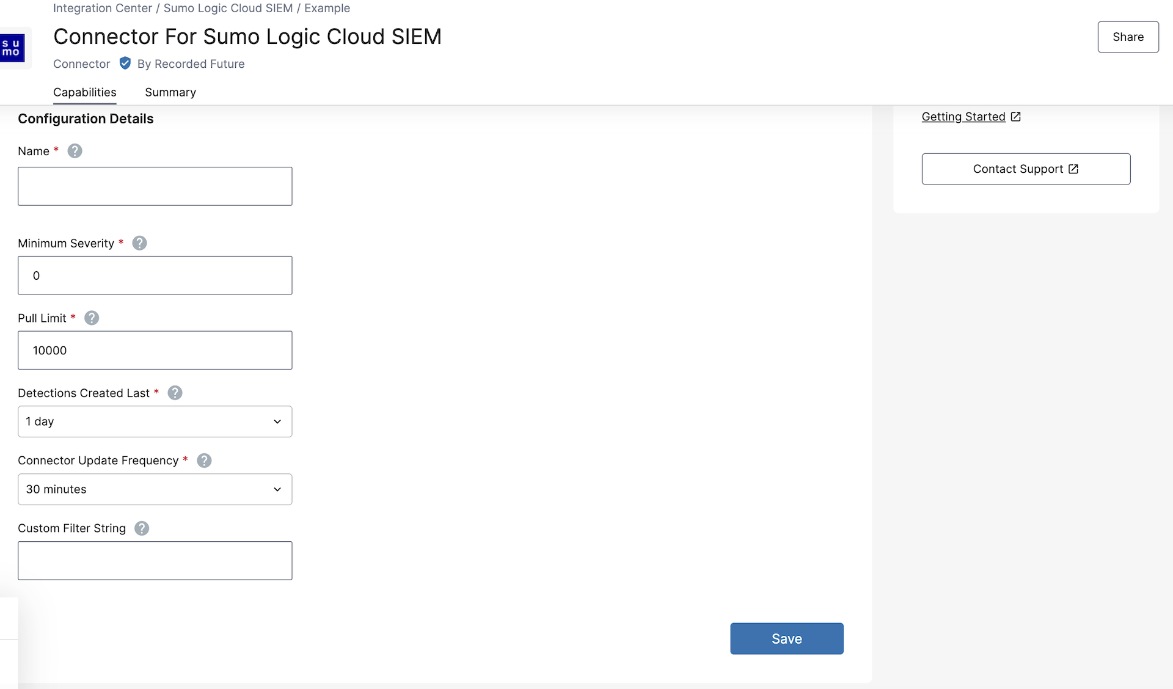This screenshot has width=1173, height=689.
Task: Focus the Custom Filter String field
Action: click(x=155, y=561)
